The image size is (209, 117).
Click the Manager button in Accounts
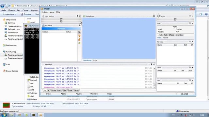pyautogui.click(x=61, y=29)
